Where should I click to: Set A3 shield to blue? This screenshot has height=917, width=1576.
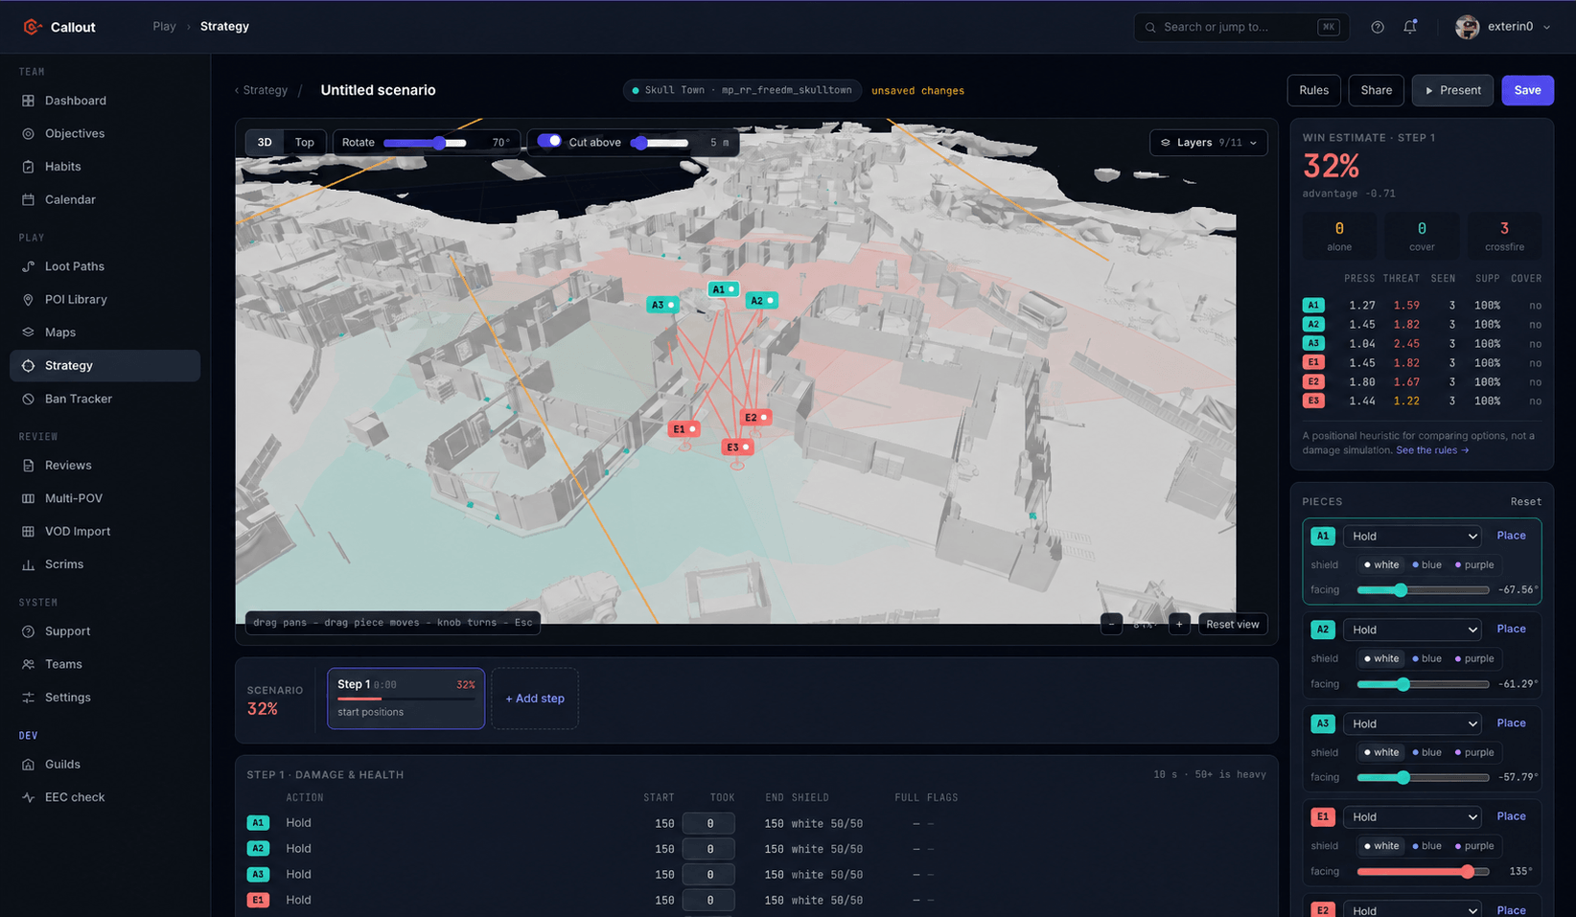(x=1426, y=752)
